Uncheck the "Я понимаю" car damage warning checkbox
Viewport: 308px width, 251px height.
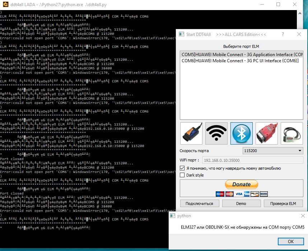point(182,168)
